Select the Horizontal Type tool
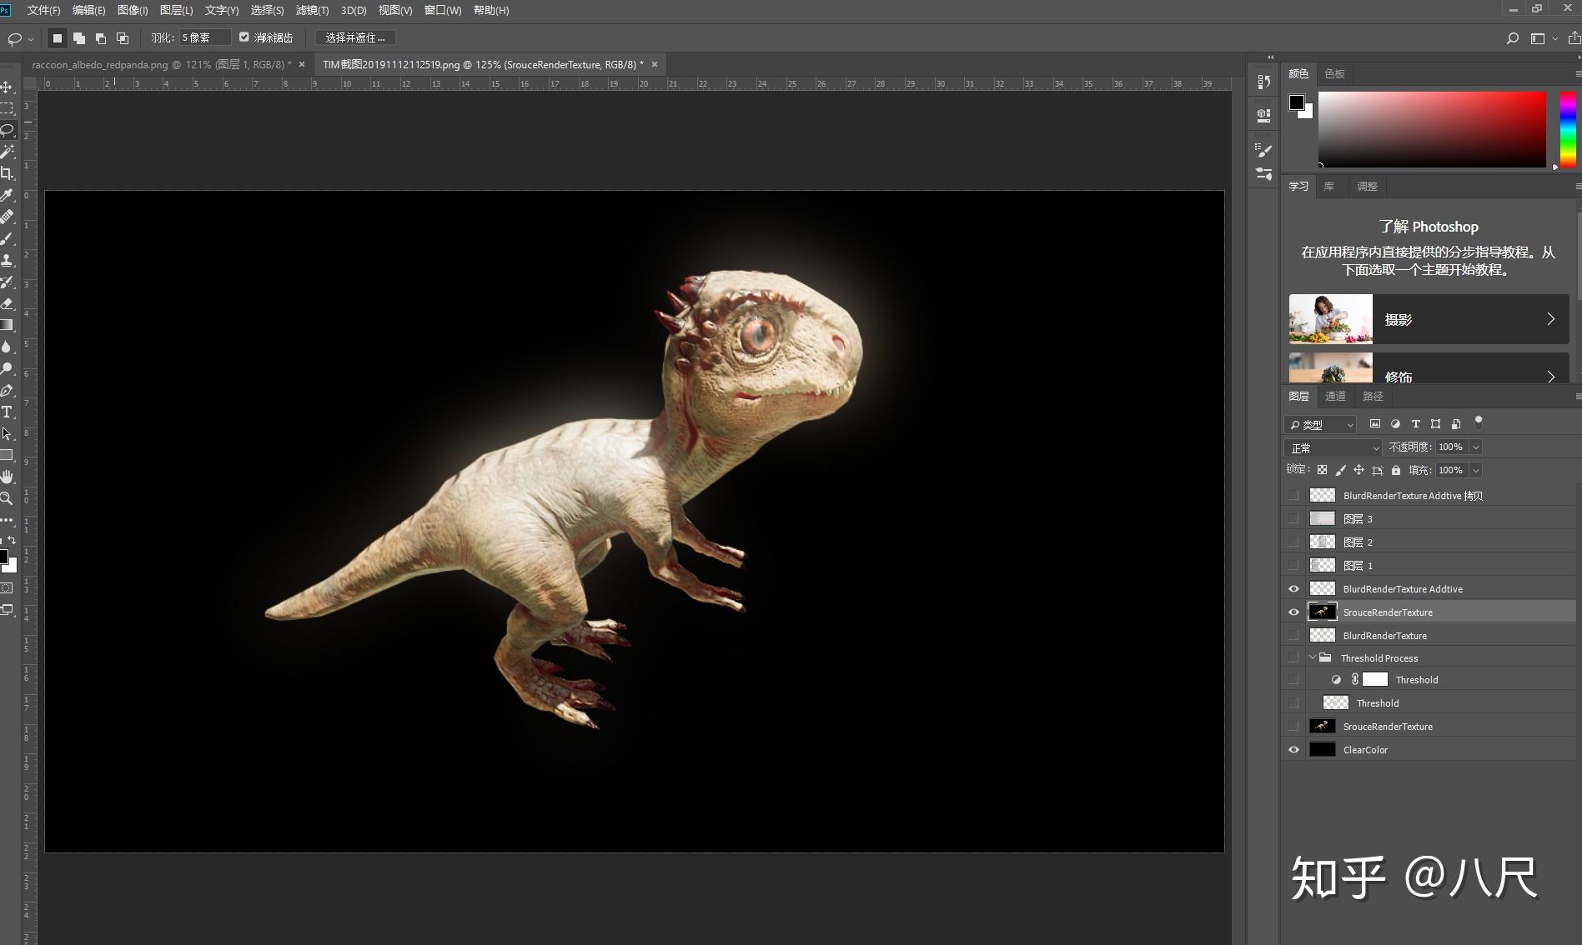 click(x=7, y=412)
